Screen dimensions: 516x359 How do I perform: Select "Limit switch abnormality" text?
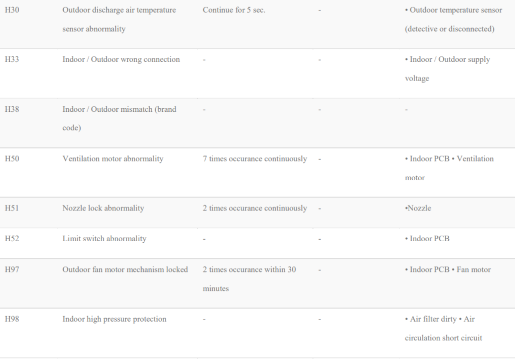[104, 238]
